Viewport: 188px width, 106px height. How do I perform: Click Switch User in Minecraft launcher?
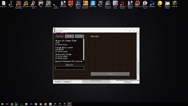[127, 82]
